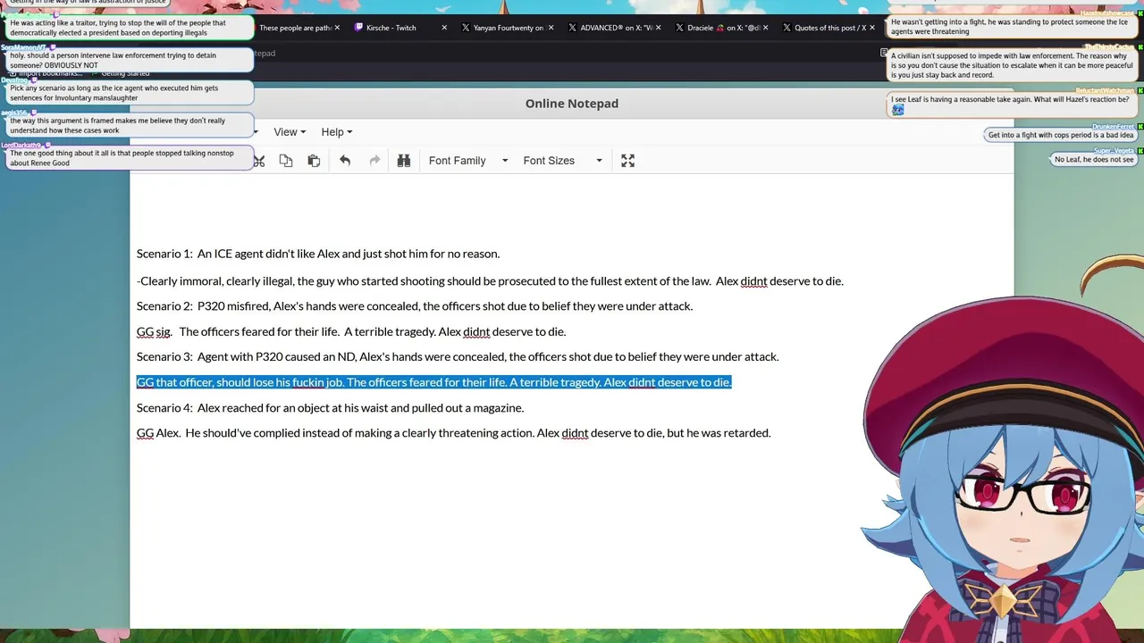Click chat message about Renee Good
The width and height of the screenshot is (1144, 643).
point(130,158)
